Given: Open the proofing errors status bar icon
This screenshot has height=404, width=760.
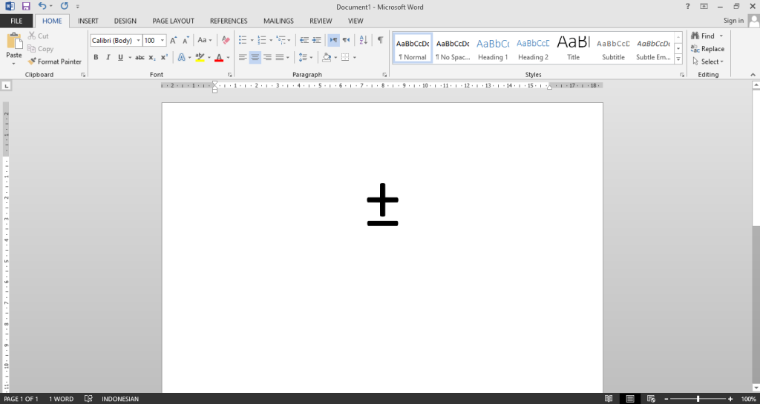Looking at the screenshot, I should 88,399.
